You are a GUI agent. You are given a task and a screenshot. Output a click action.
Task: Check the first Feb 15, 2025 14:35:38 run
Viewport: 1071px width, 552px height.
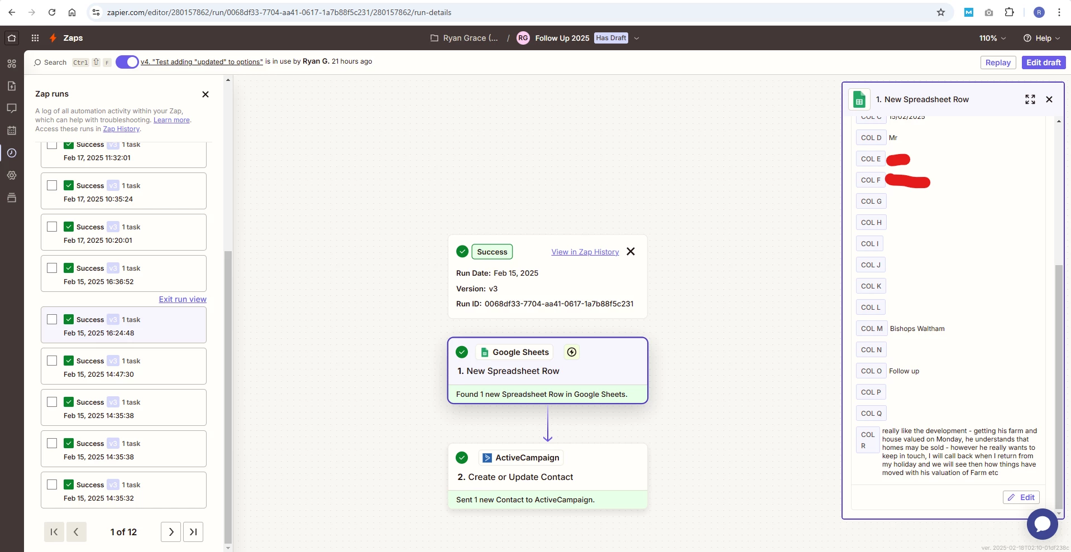pos(52,402)
